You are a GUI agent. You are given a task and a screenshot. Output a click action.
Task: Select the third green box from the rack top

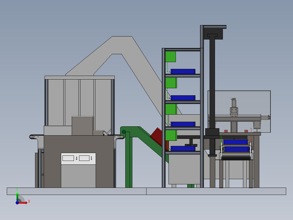click(171, 109)
